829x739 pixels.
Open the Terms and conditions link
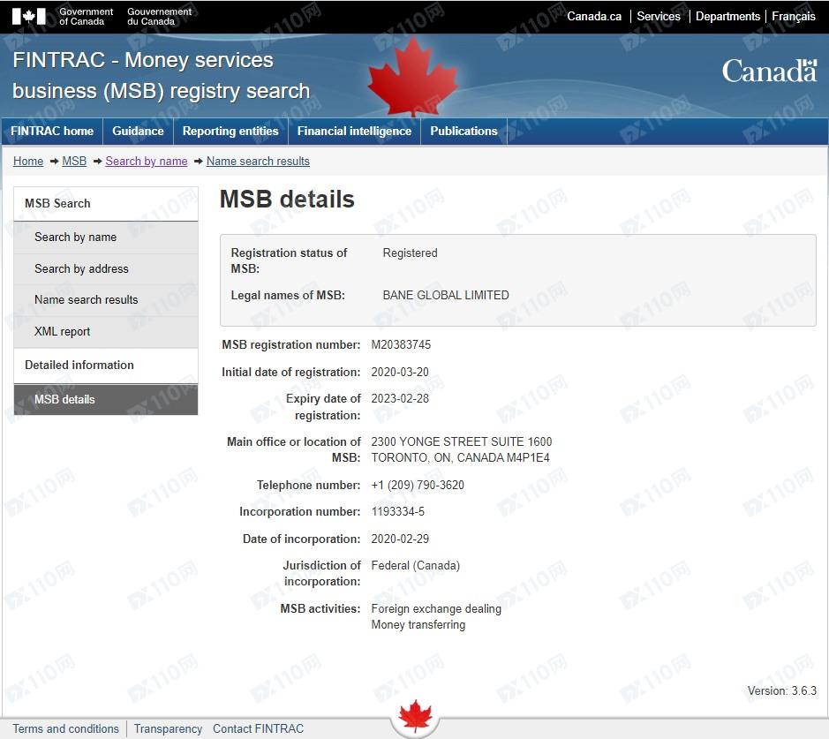point(65,729)
